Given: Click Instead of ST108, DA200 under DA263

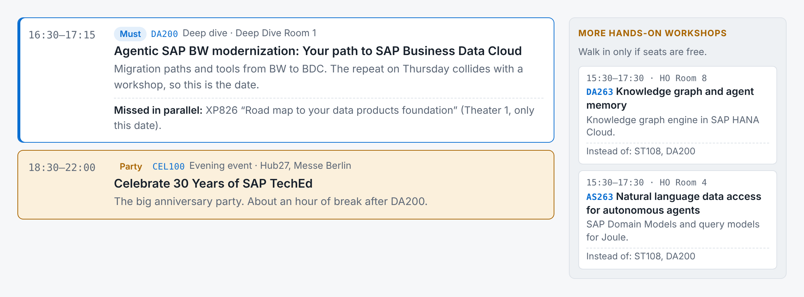Looking at the screenshot, I should pyautogui.click(x=641, y=151).
